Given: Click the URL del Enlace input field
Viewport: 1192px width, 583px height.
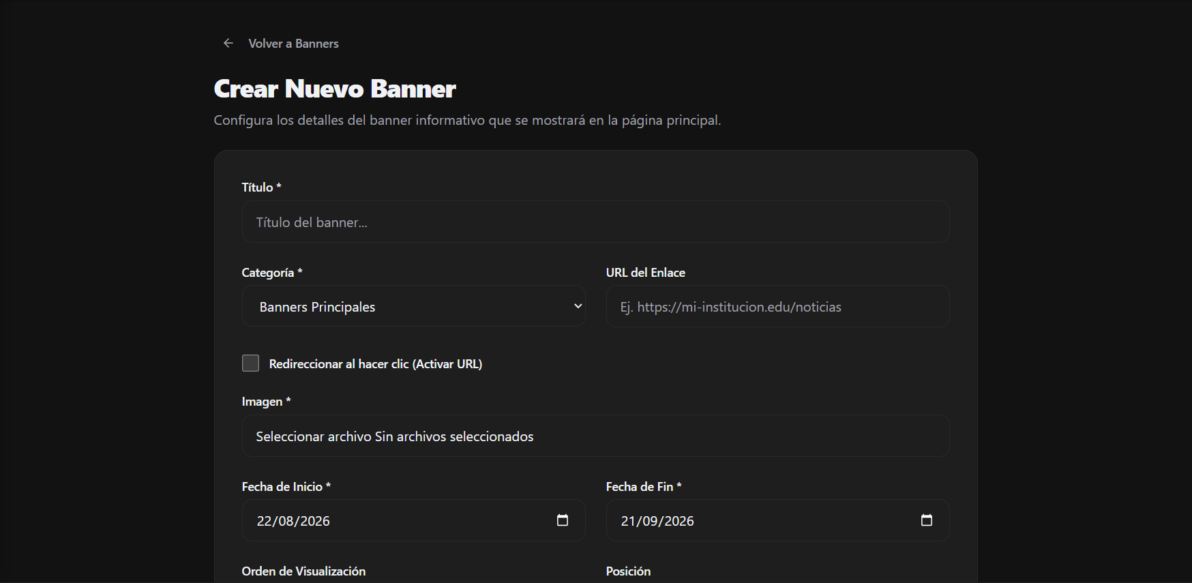Looking at the screenshot, I should coord(777,306).
